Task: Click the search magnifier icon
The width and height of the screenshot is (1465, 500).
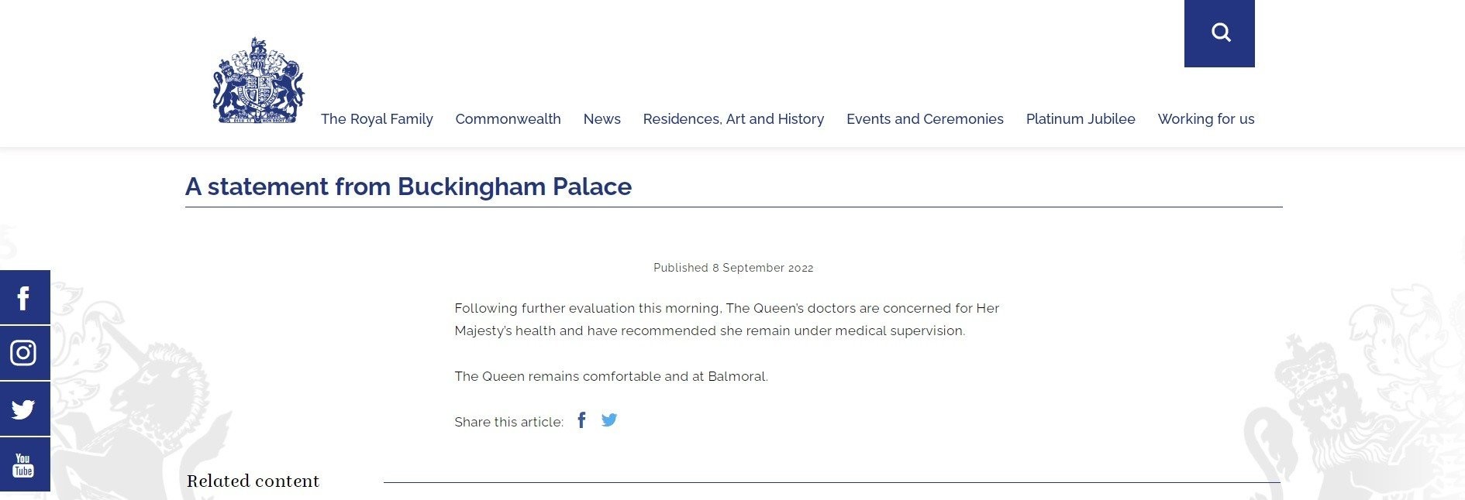Action: click(x=1220, y=33)
